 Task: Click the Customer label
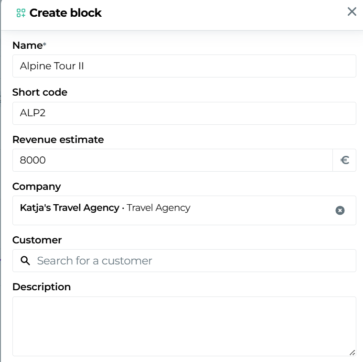pos(37,240)
